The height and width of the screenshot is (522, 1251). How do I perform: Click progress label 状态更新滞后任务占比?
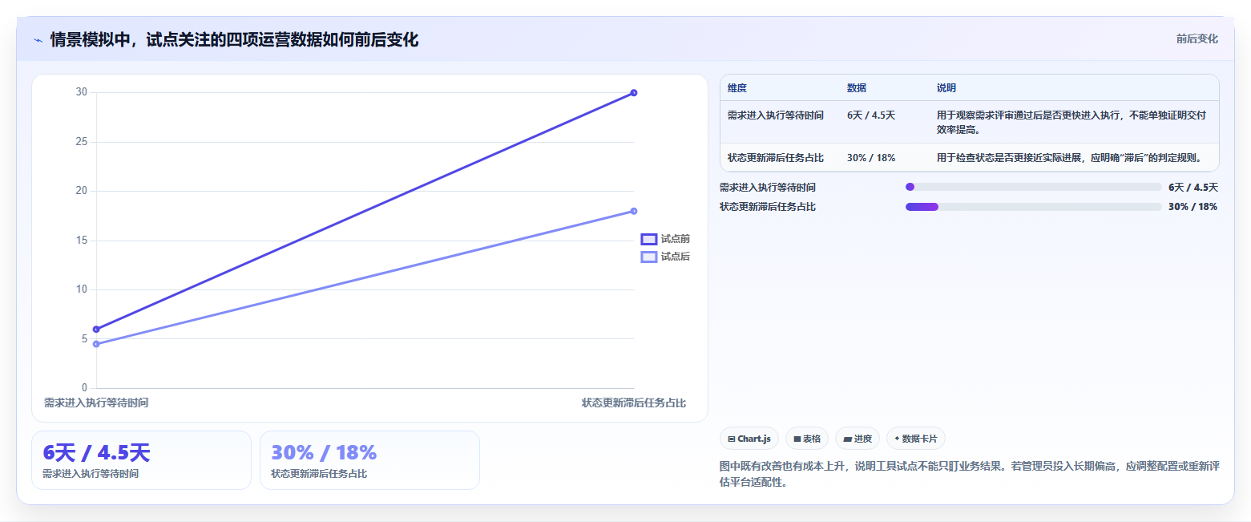pos(768,207)
